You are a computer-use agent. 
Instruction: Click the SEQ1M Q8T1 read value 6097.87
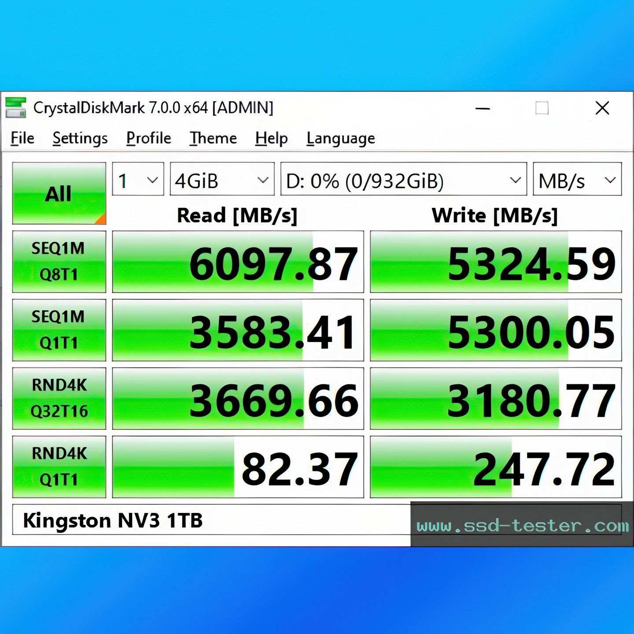pyautogui.click(x=238, y=262)
